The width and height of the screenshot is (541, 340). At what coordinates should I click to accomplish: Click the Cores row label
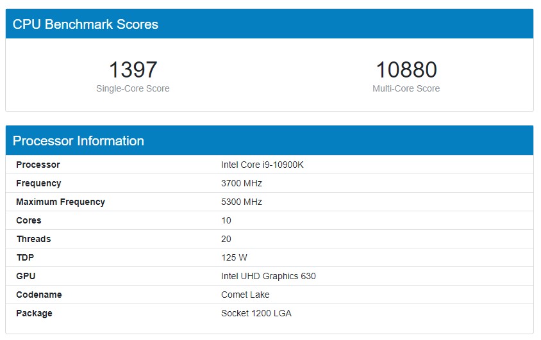click(29, 220)
